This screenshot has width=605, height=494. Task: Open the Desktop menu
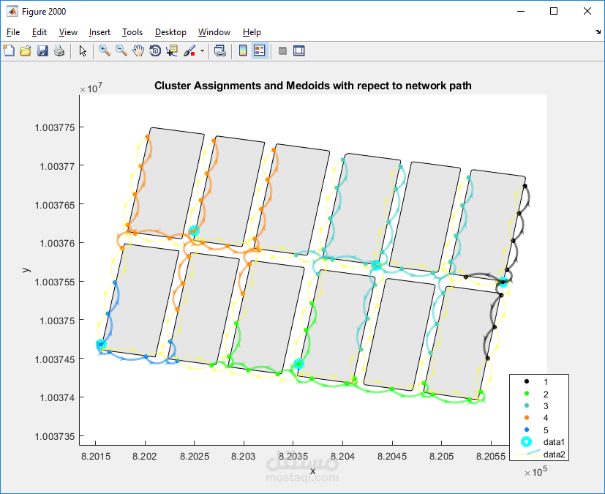point(170,32)
